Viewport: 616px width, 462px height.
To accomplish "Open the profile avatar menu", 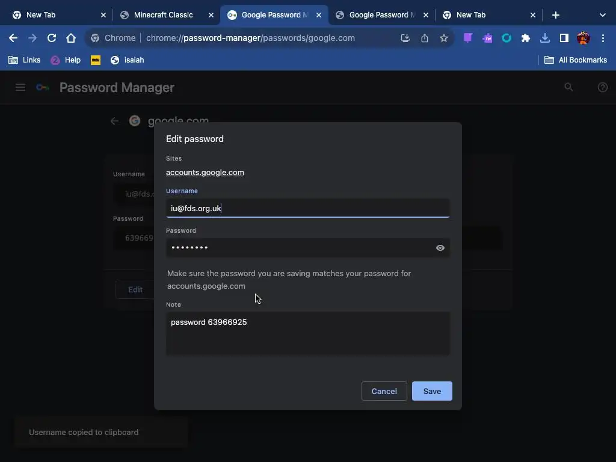I will tap(583, 38).
